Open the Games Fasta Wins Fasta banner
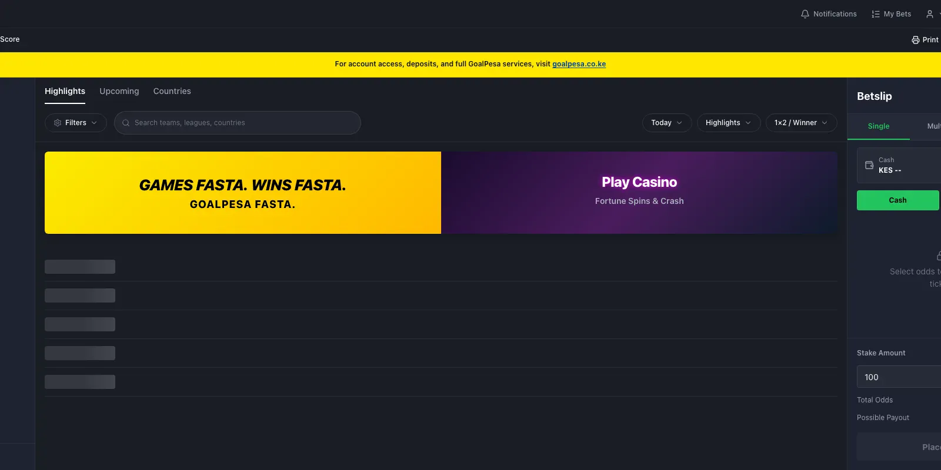Image resolution: width=941 pixels, height=470 pixels. 243,193
